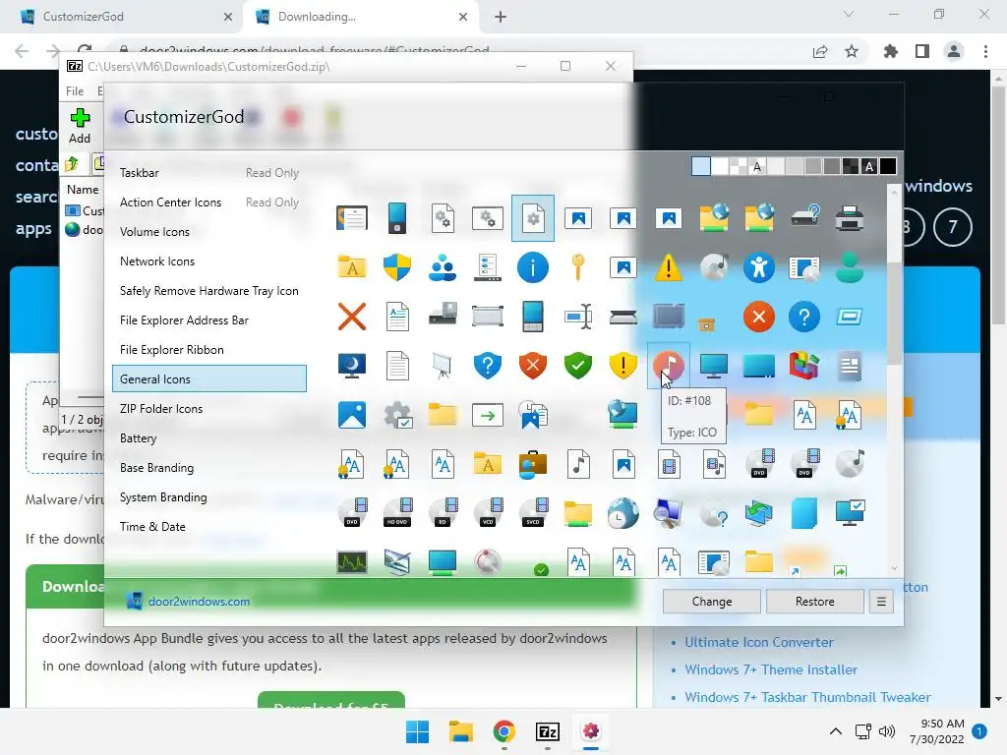This screenshot has height=755, width=1007.
Task: Pick the three people group icon
Action: point(443,267)
